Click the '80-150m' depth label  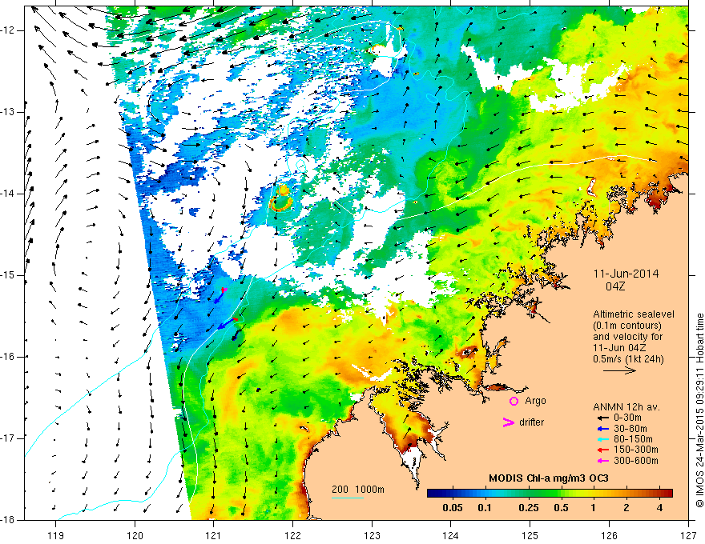[x=633, y=439]
